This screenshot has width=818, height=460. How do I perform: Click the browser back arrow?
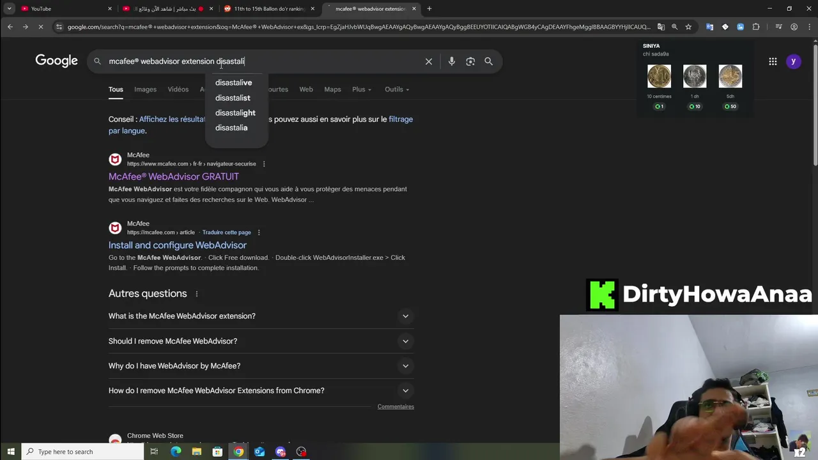click(10, 27)
